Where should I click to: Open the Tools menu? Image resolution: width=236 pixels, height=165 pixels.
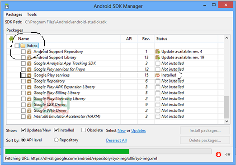pyautogui.click(x=32, y=15)
